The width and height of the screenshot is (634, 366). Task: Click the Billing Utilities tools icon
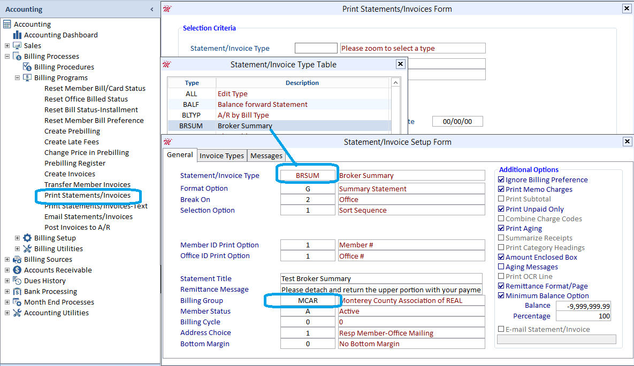(x=27, y=248)
